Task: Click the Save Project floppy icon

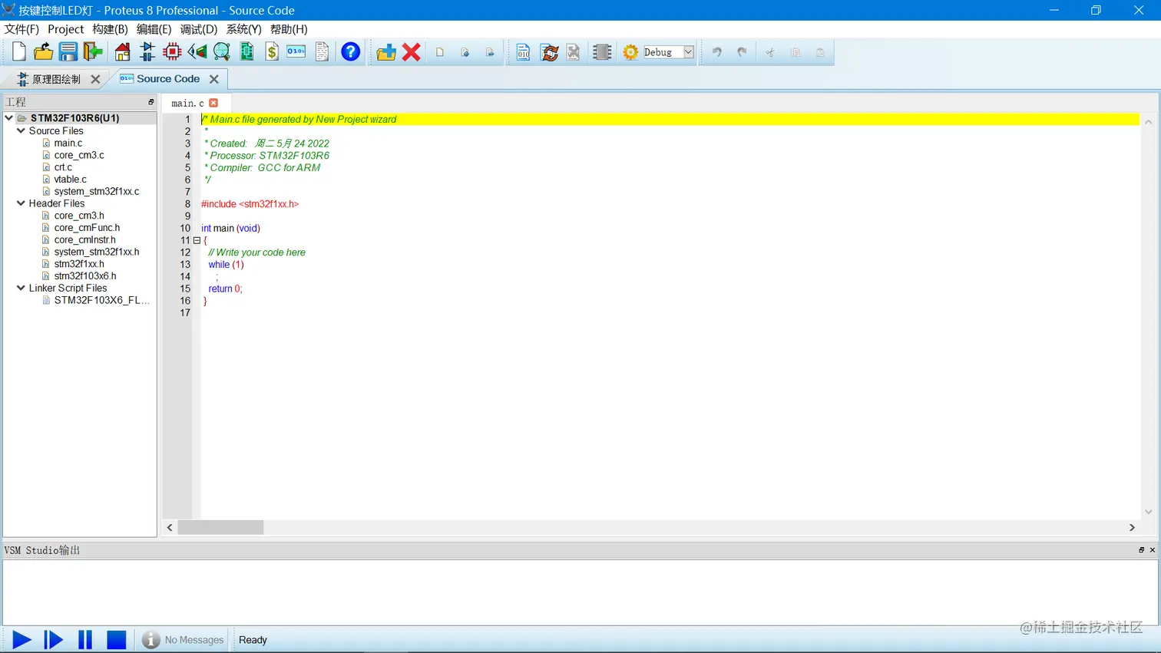Action: 68,52
